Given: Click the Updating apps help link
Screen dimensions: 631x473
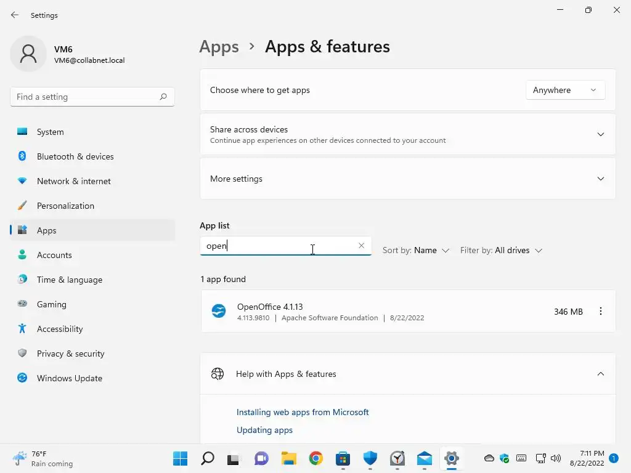Looking at the screenshot, I should pyautogui.click(x=264, y=430).
